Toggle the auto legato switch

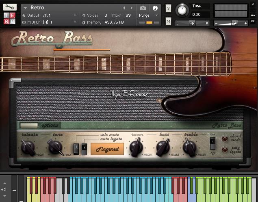coord(84,149)
